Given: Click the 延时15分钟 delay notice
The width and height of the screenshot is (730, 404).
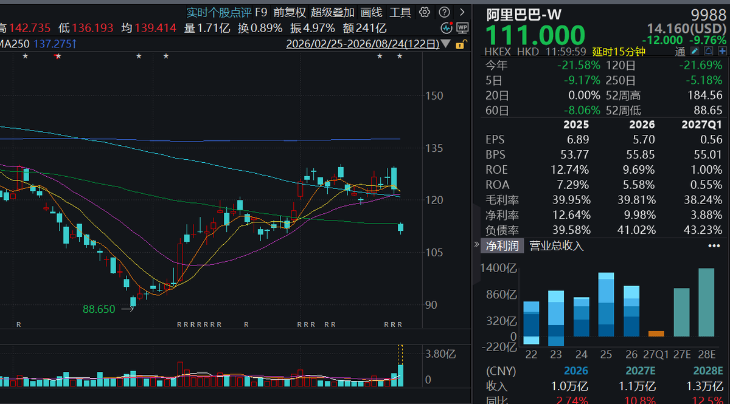Looking at the screenshot, I should (618, 52).
